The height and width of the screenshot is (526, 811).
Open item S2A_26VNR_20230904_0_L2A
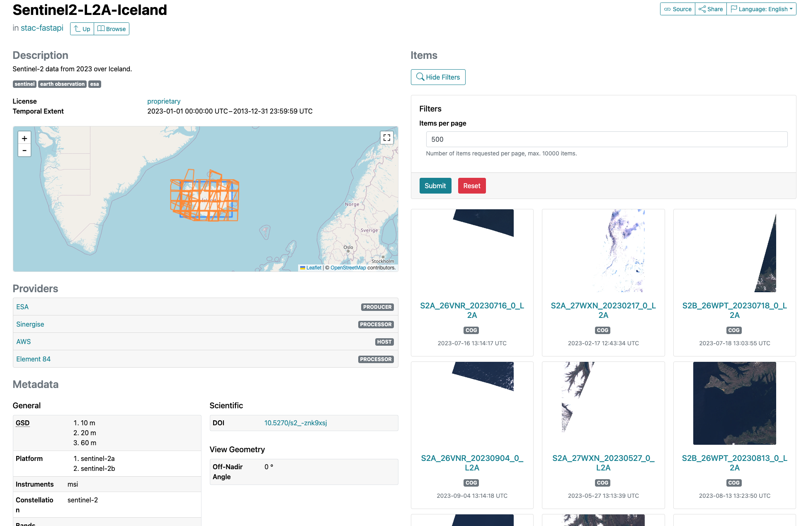[x=472, y=463]
